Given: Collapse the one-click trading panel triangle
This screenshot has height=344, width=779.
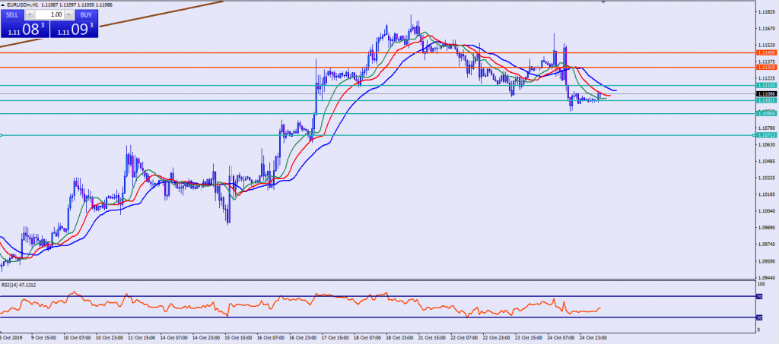Looking at the screenshot, I should point(4,5).
